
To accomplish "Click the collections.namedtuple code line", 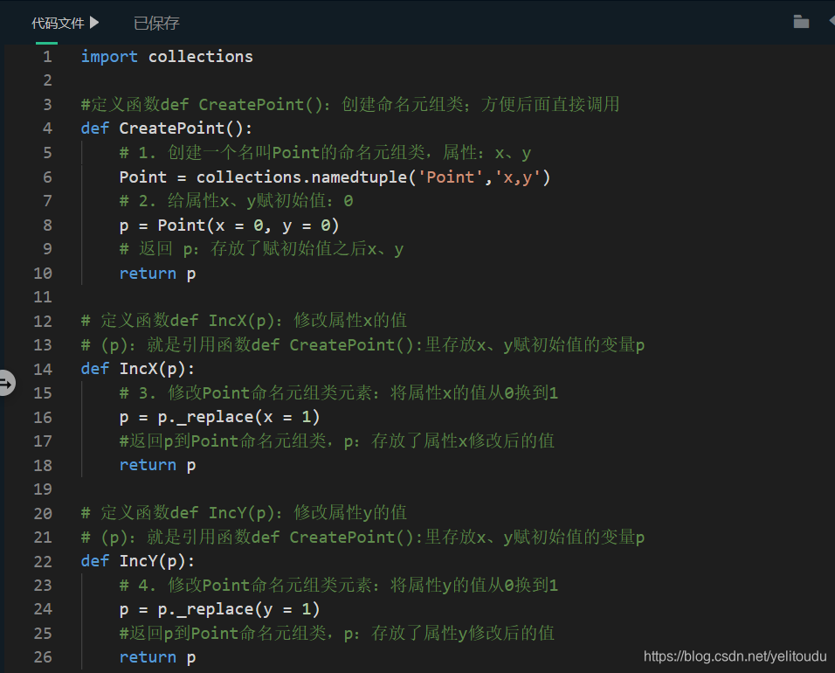I will tap(335, 177).
